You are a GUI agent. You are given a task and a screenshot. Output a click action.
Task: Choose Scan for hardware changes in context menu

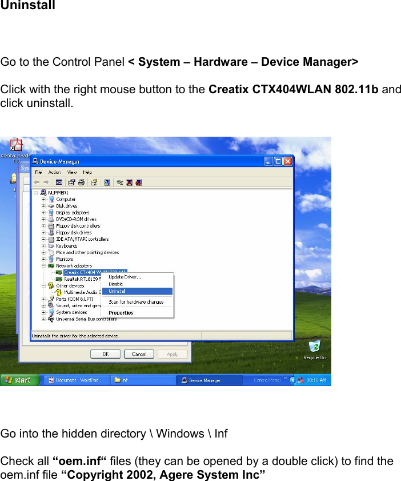pyautogui.click(x=137, y=302)
